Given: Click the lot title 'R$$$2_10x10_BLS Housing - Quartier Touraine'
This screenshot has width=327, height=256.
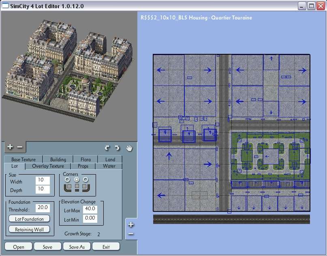Looking at the screenshot, I should tap(196, 17).
